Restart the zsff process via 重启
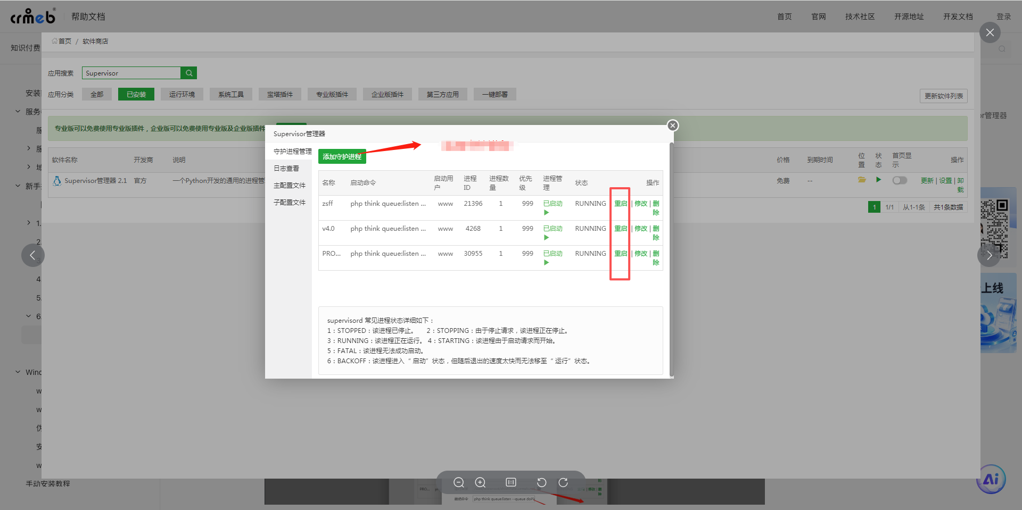The image size is (1022, 510). coord(621,204)
